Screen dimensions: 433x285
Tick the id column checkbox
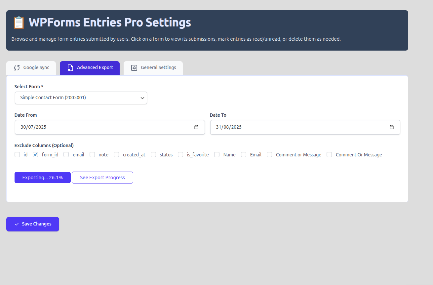pyautogui.click(x=17, y=154)
